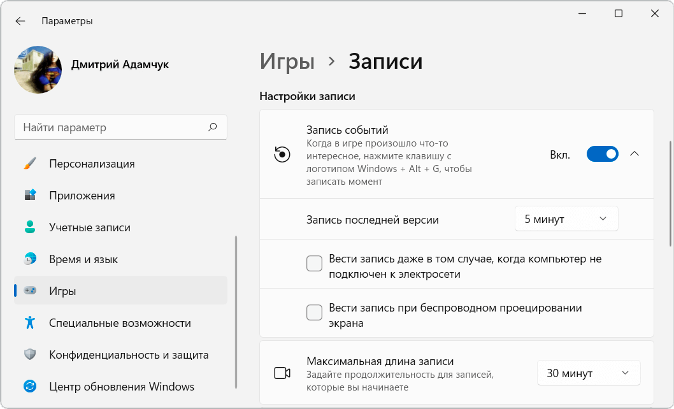Go to Игры breadcrumb link
This screenshot has width=674, height=409.
coord(287,62)
